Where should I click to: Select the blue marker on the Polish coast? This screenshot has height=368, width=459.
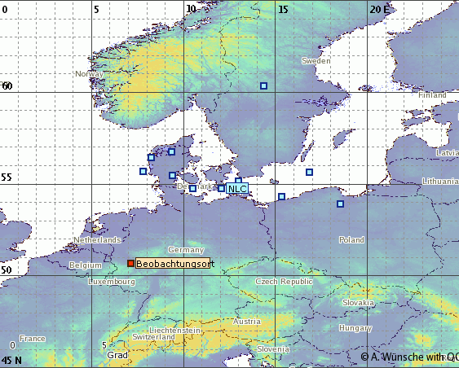pos(281,196)
